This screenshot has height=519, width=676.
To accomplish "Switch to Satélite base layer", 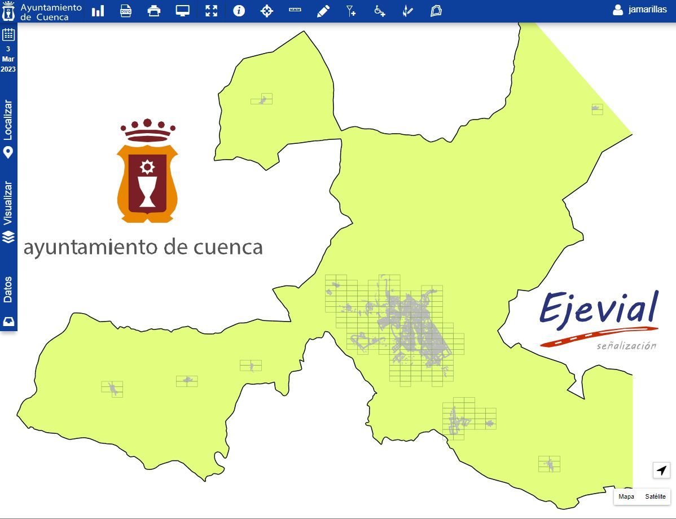I will click(x=655, y=496).
